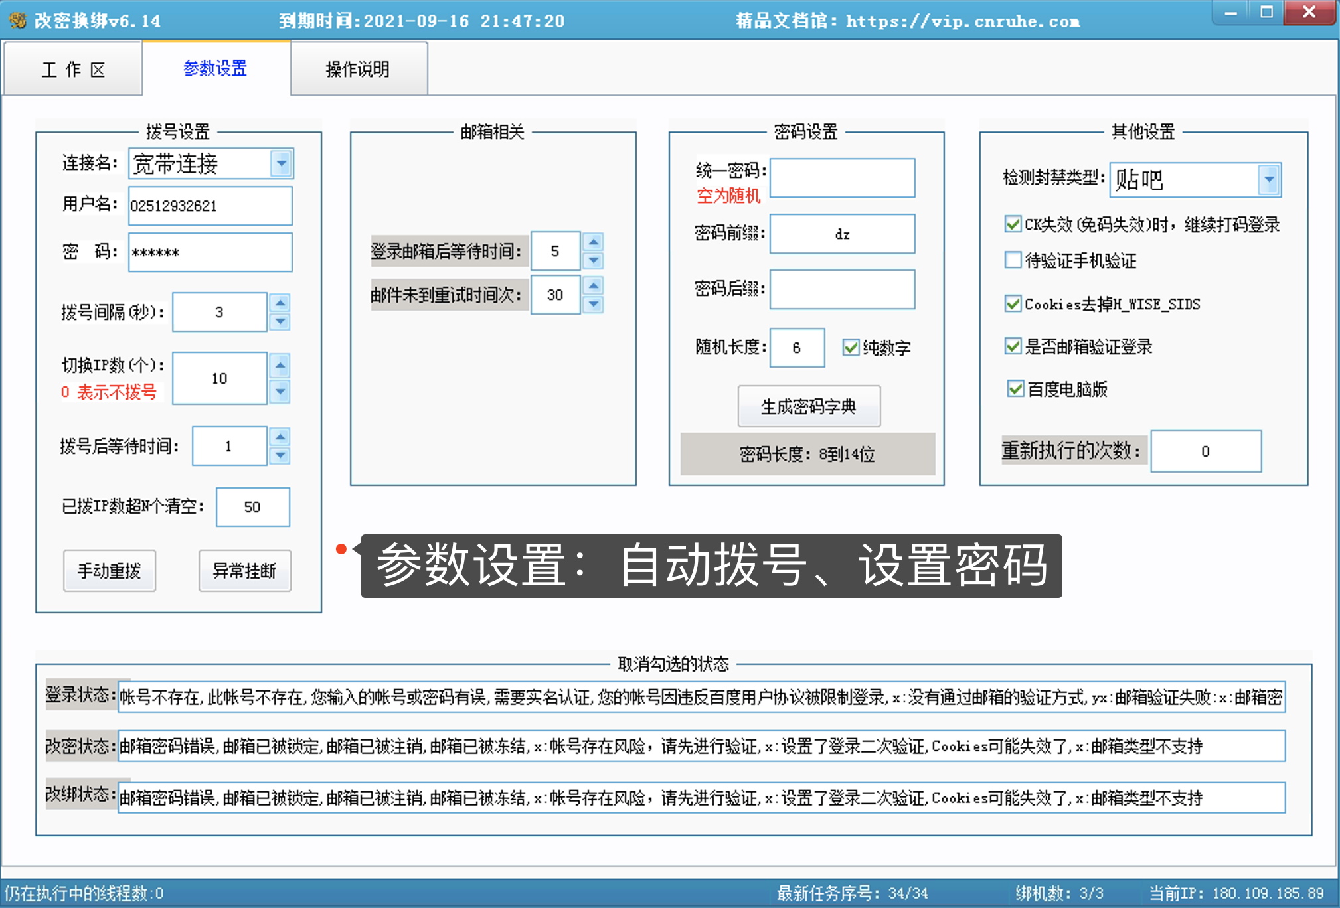Decrease 邮件未到重试时间次 with down arrow

click(x=594, y=304)
